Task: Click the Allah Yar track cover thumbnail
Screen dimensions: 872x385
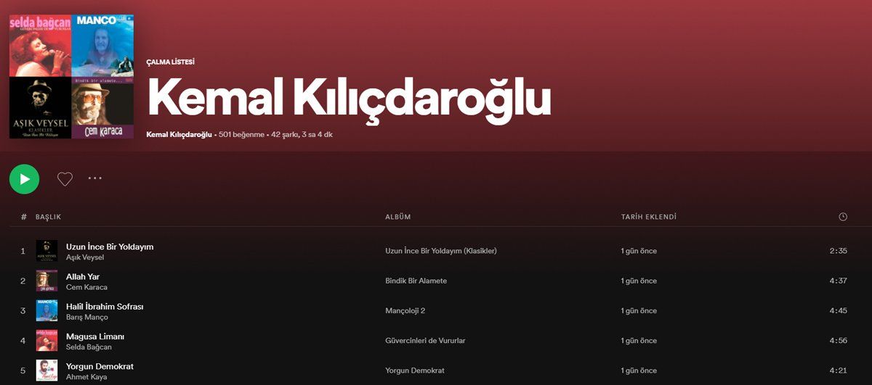Action: click(x=47, y=281)
